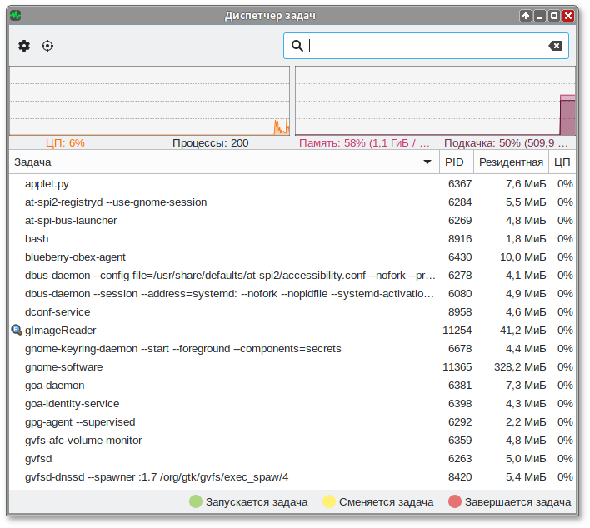The width and height of the screenshot is (590, 528).
Task: Click the search magnifier icon
Action: pyautogui.click(x=297, y=46)
